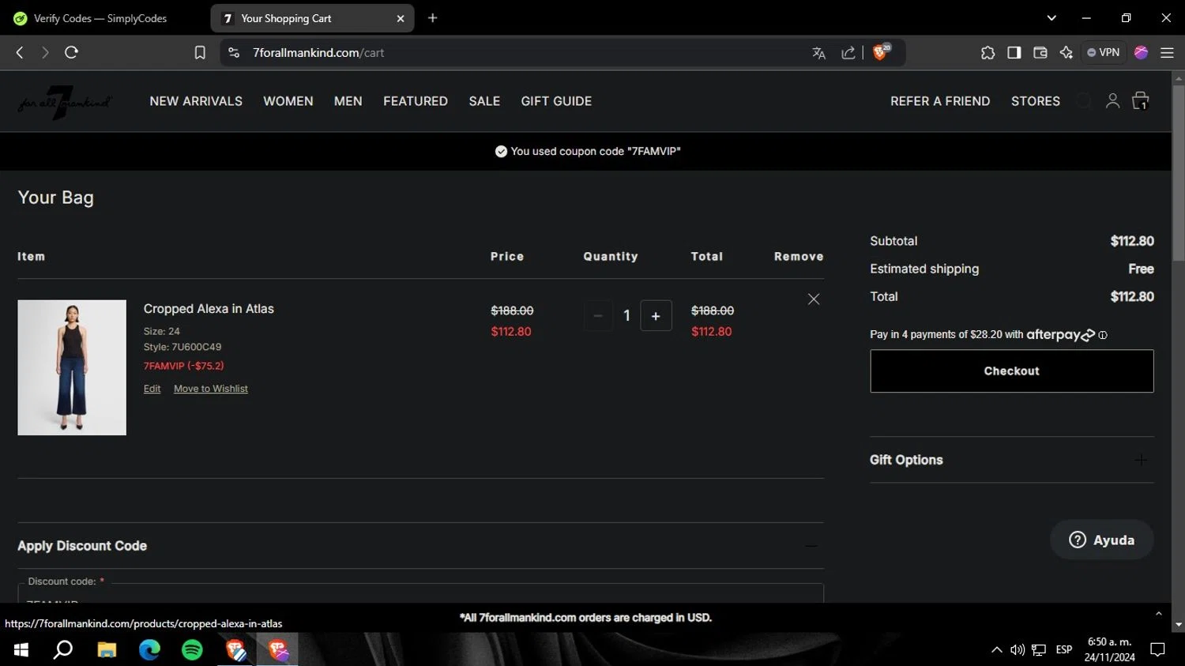Click the STORES link

click(x=1036, y=101)
